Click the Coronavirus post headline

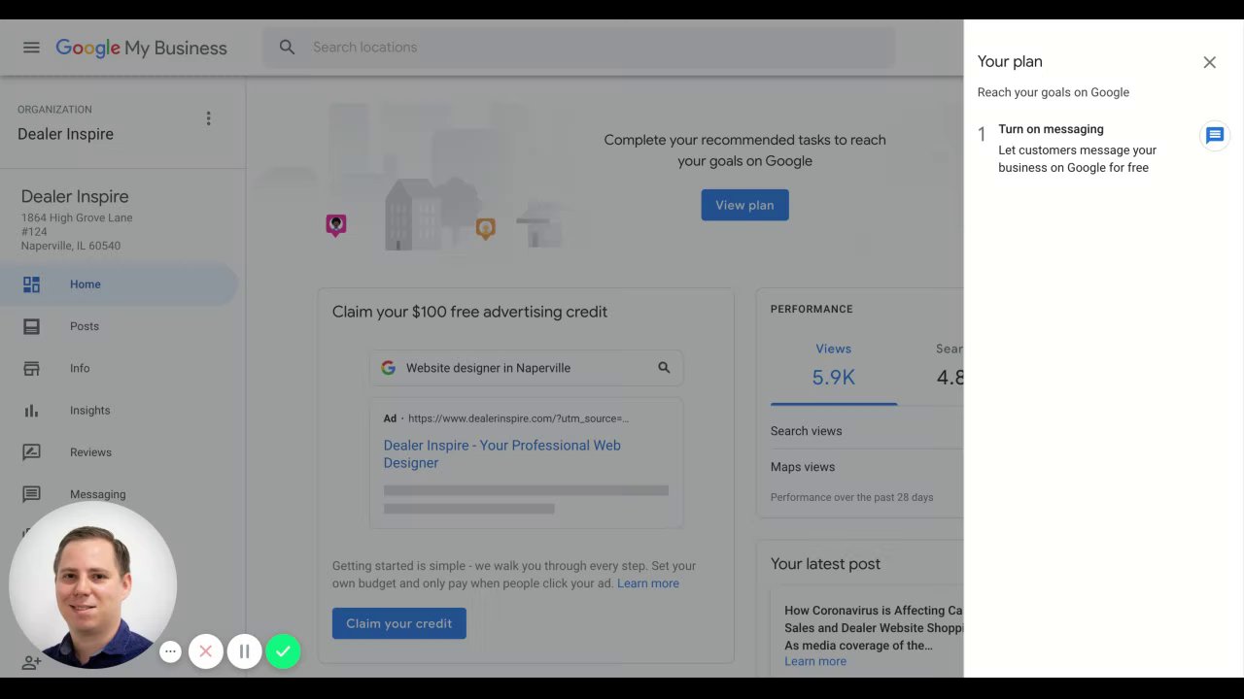coord(874,628)
